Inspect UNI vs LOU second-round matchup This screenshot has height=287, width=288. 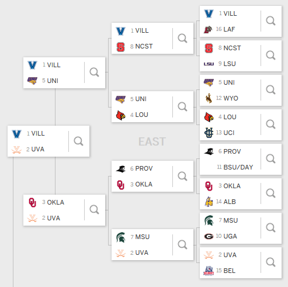(x=182, y=106)
